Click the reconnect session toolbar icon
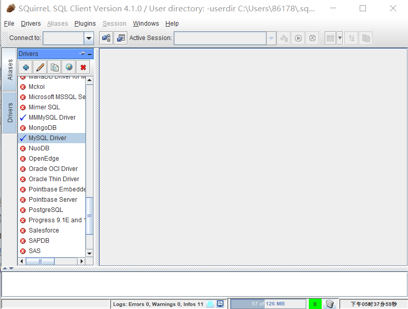The image size is (408, 309). tap(284, 38)
